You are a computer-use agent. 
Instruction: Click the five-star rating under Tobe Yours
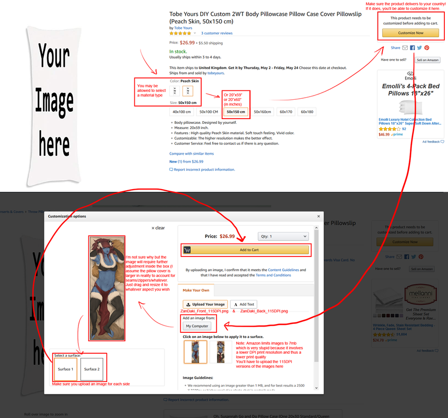point(180,33)
